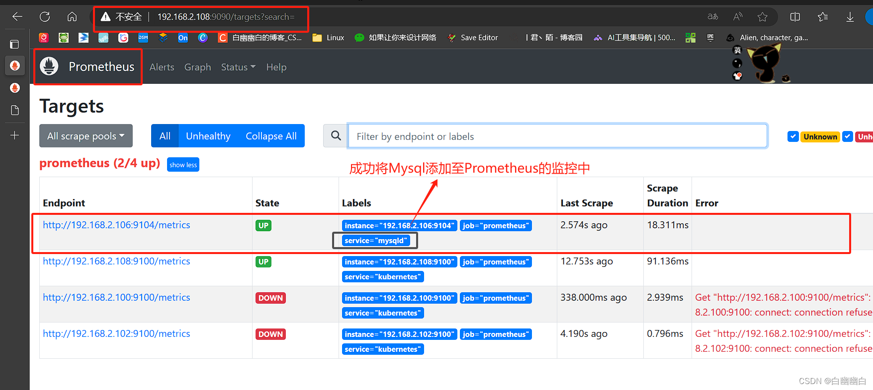
Task: Add a new tab with plus icon
Action: (x=15, y=135)
